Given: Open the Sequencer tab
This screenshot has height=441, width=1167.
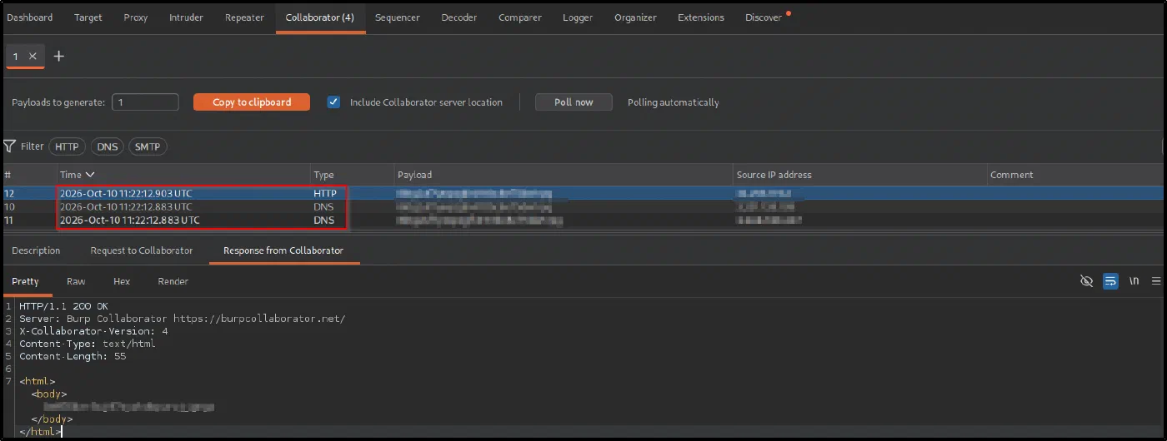Looking at the screenshot, I should click(398, 17).
